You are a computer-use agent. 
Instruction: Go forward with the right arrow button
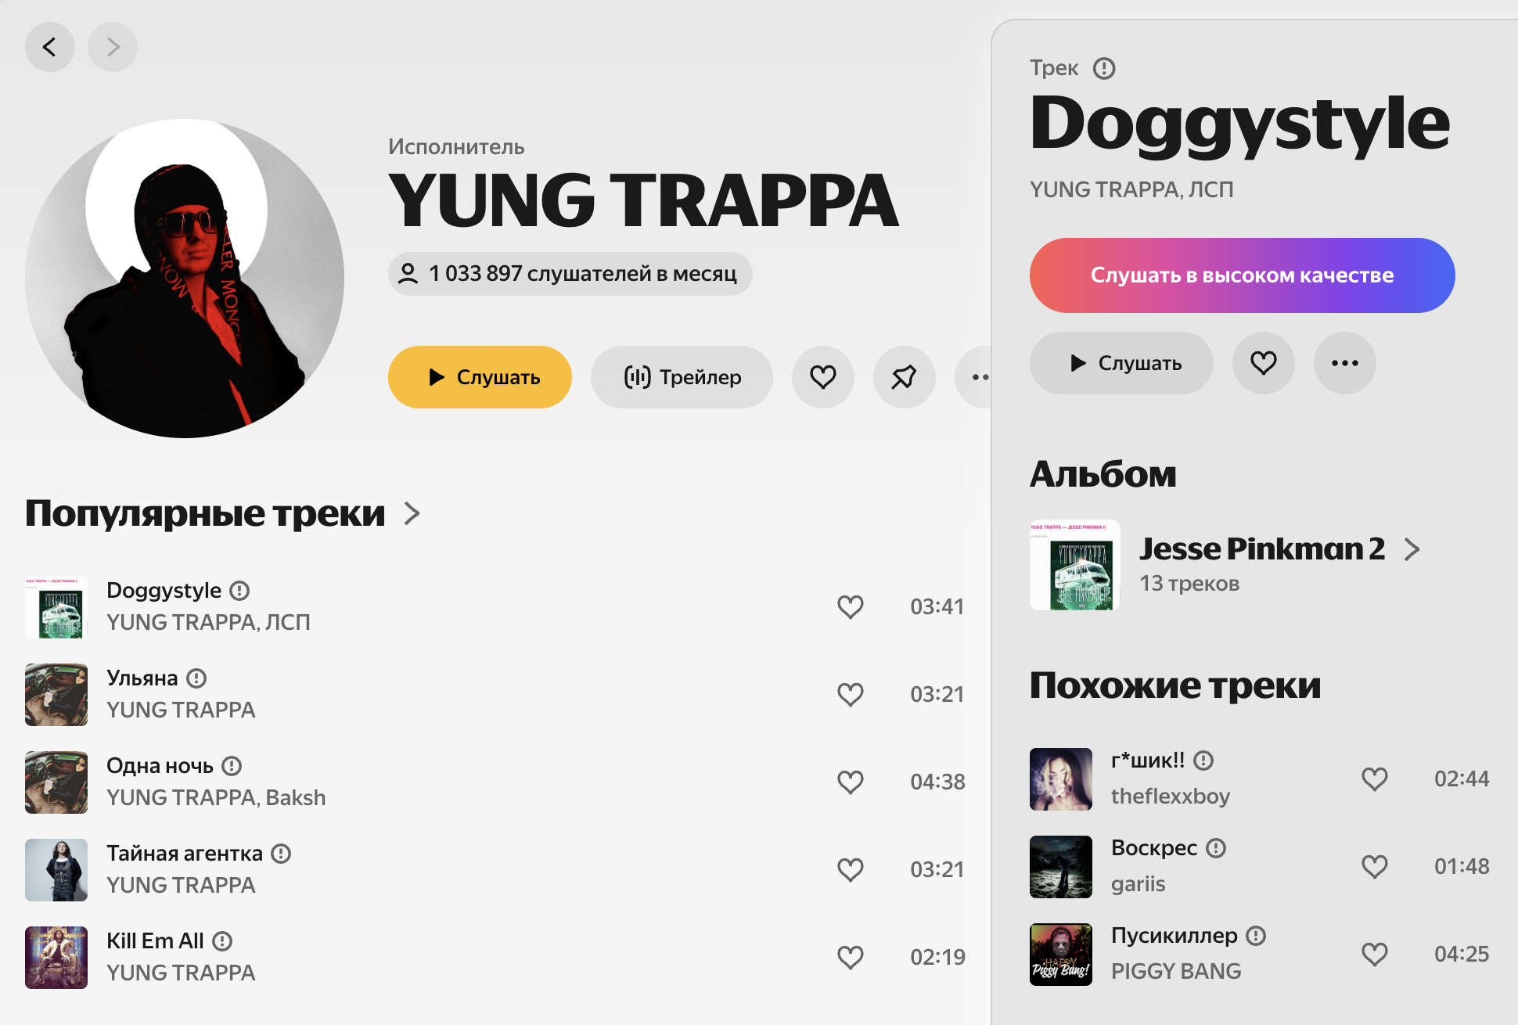tap(113, 47)
